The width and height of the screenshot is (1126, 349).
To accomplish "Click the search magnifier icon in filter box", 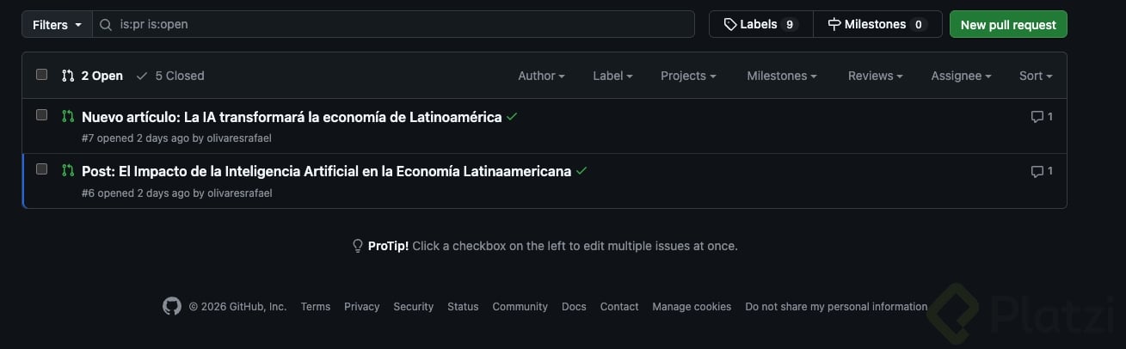I will 106,25.
